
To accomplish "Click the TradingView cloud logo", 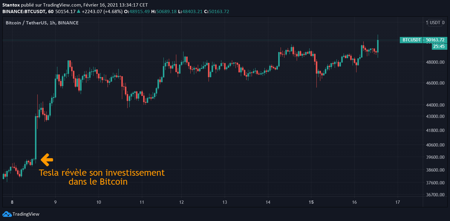I will 7,214.
